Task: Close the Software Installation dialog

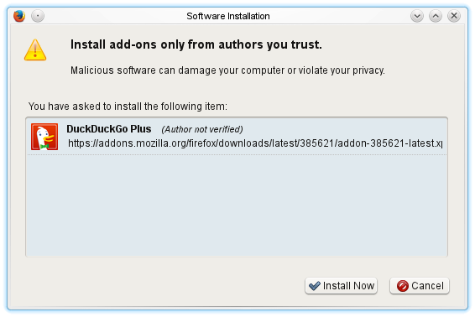Action: [454, 16]
